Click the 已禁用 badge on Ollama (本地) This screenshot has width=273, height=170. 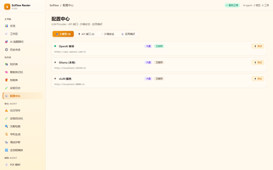[x=159, y=62]
